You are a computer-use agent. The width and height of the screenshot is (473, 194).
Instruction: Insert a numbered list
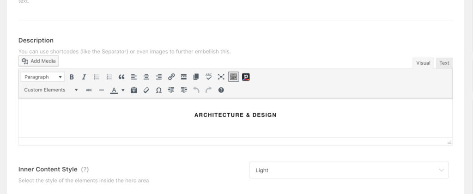click(109, 77)
